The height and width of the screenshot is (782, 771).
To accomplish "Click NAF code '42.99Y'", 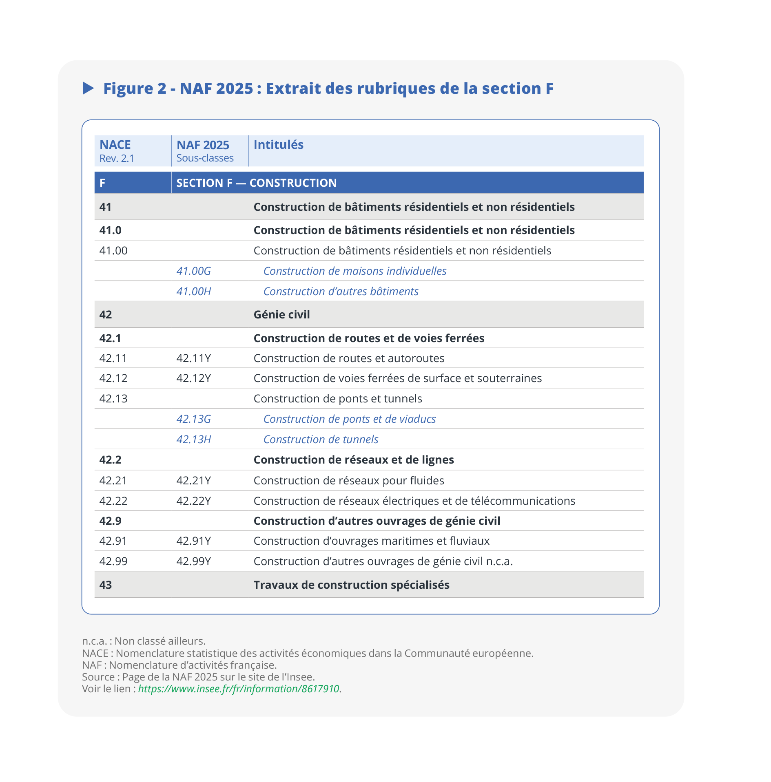I will point(194,561).
